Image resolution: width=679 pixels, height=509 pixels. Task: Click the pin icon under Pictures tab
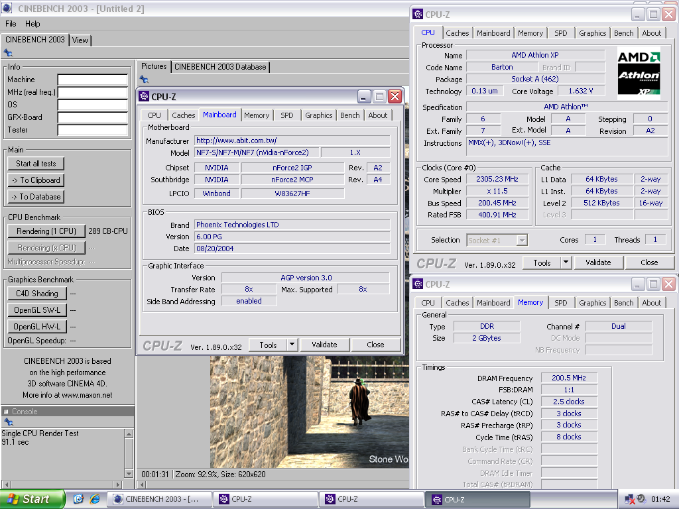pyautogui.click(x=144, y=80)
